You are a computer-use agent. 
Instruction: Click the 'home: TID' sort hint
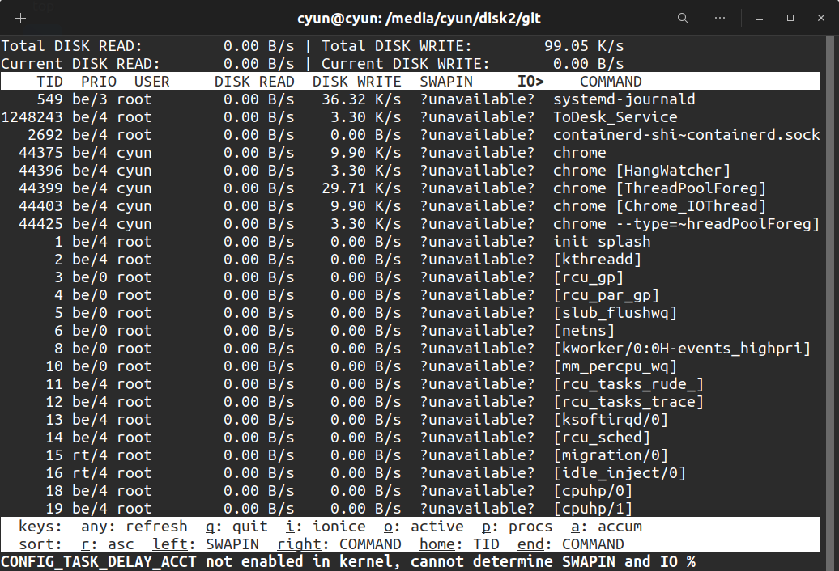click(460, 544)
